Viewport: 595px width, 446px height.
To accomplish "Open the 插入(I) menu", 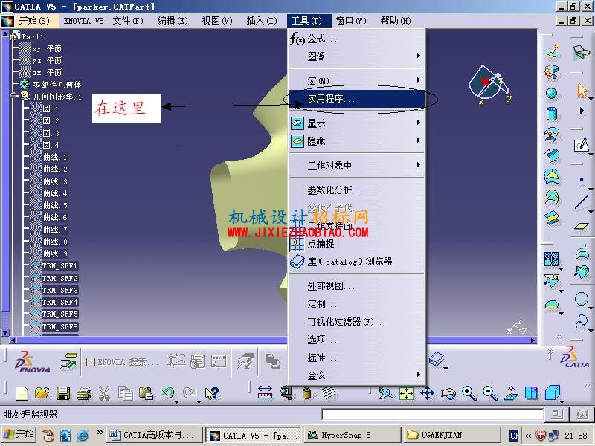I will [262, 21].
